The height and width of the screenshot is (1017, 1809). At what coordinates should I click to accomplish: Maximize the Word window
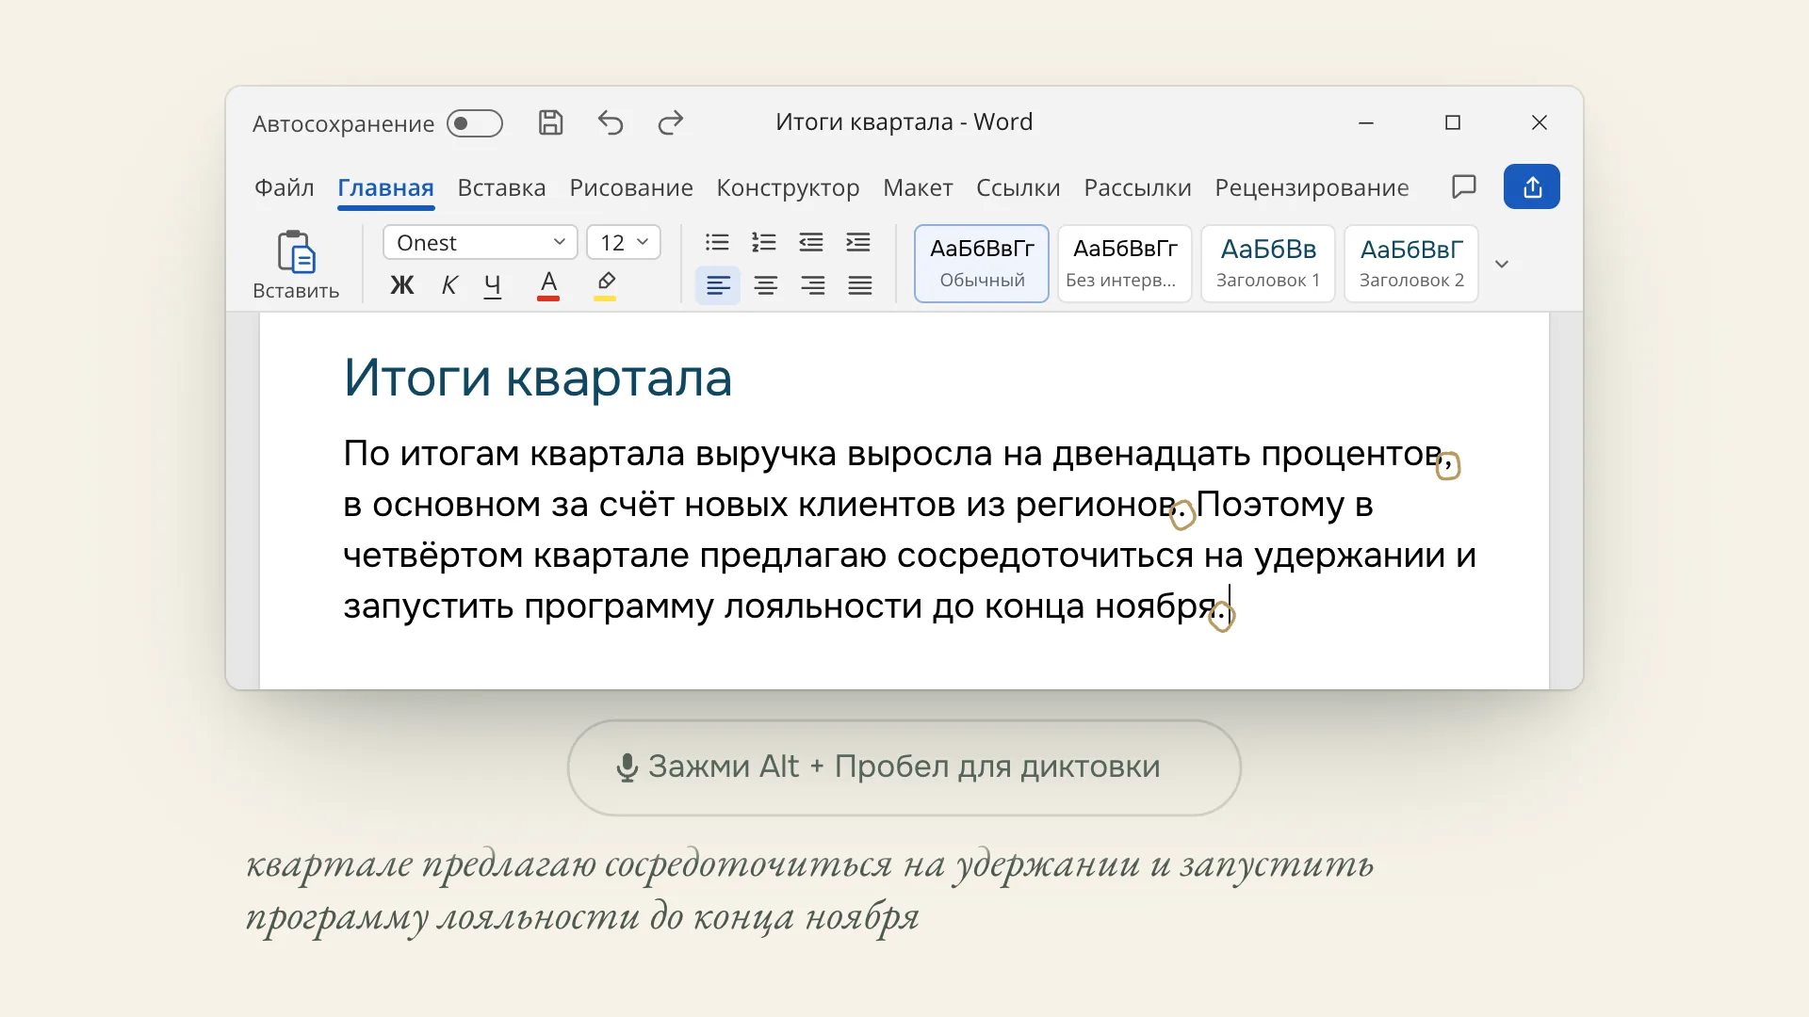click(x=1453, y=122)
